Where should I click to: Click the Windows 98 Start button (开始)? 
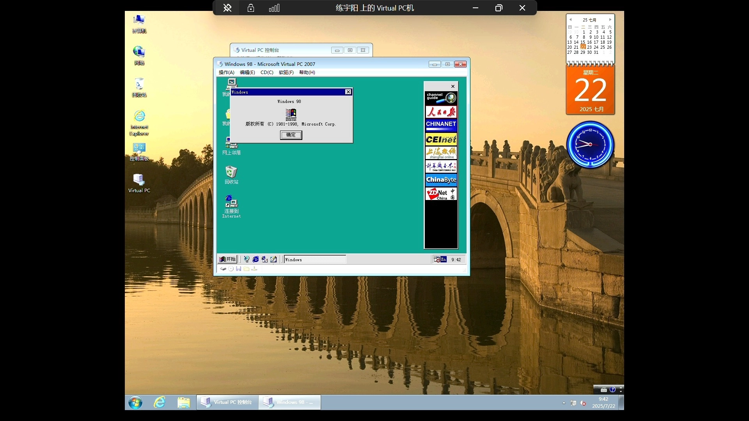(x=227, y=259)
